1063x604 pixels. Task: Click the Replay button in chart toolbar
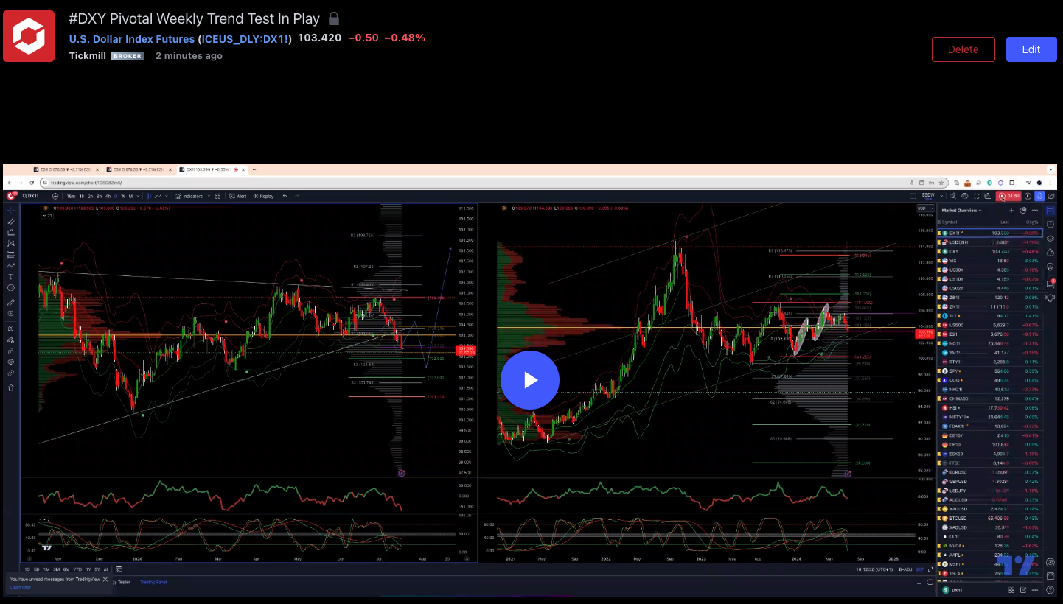(263, 196)
